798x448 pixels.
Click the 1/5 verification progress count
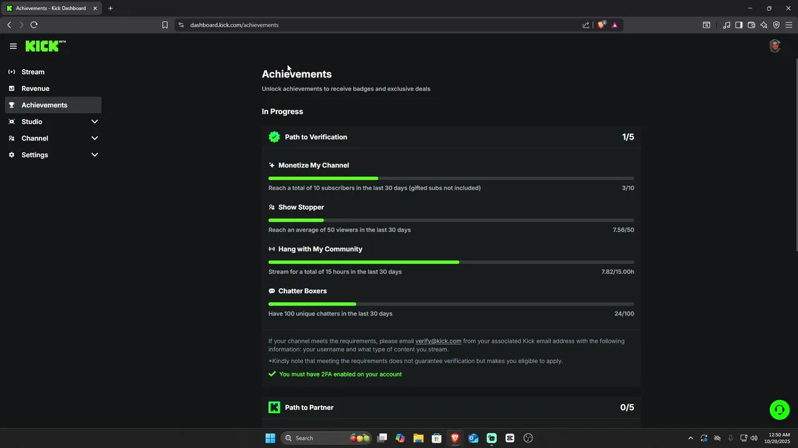pos(628,137)
